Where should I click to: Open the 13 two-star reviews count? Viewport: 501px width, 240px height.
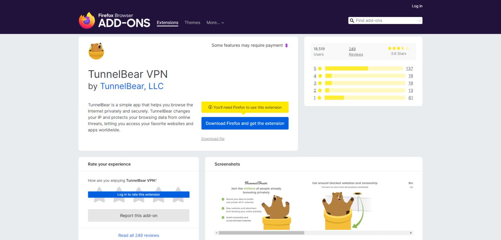411,91
